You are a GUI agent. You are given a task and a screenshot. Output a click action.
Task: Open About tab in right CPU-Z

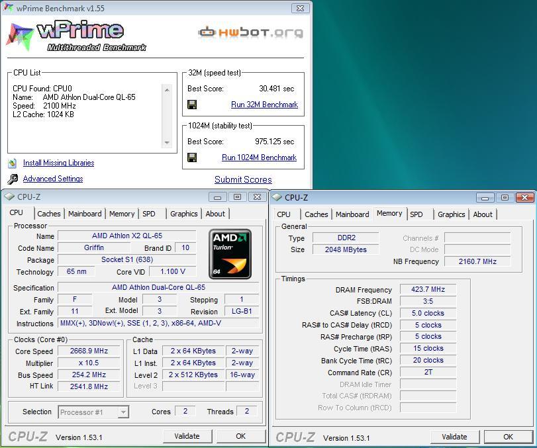[x=483, y=214]
